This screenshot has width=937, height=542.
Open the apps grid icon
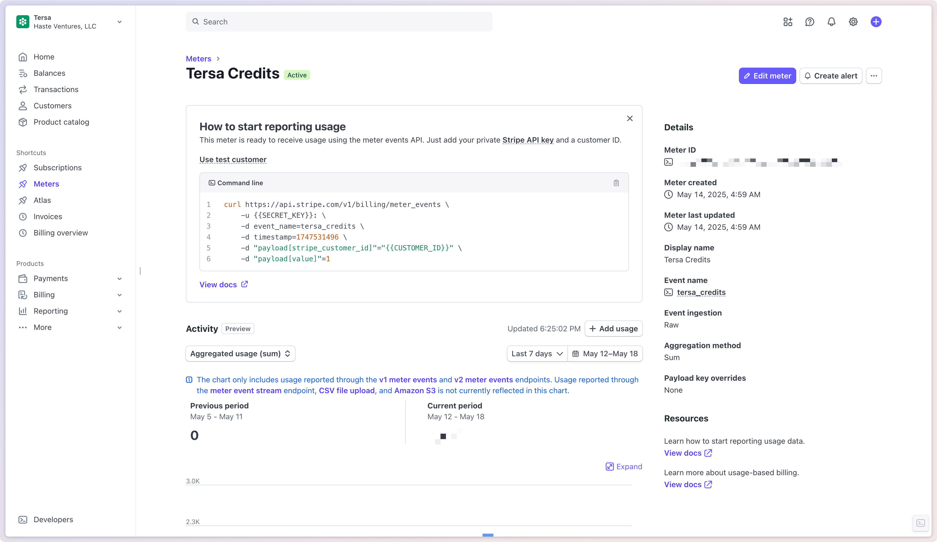pyautogui.click(x=788, y=22)
